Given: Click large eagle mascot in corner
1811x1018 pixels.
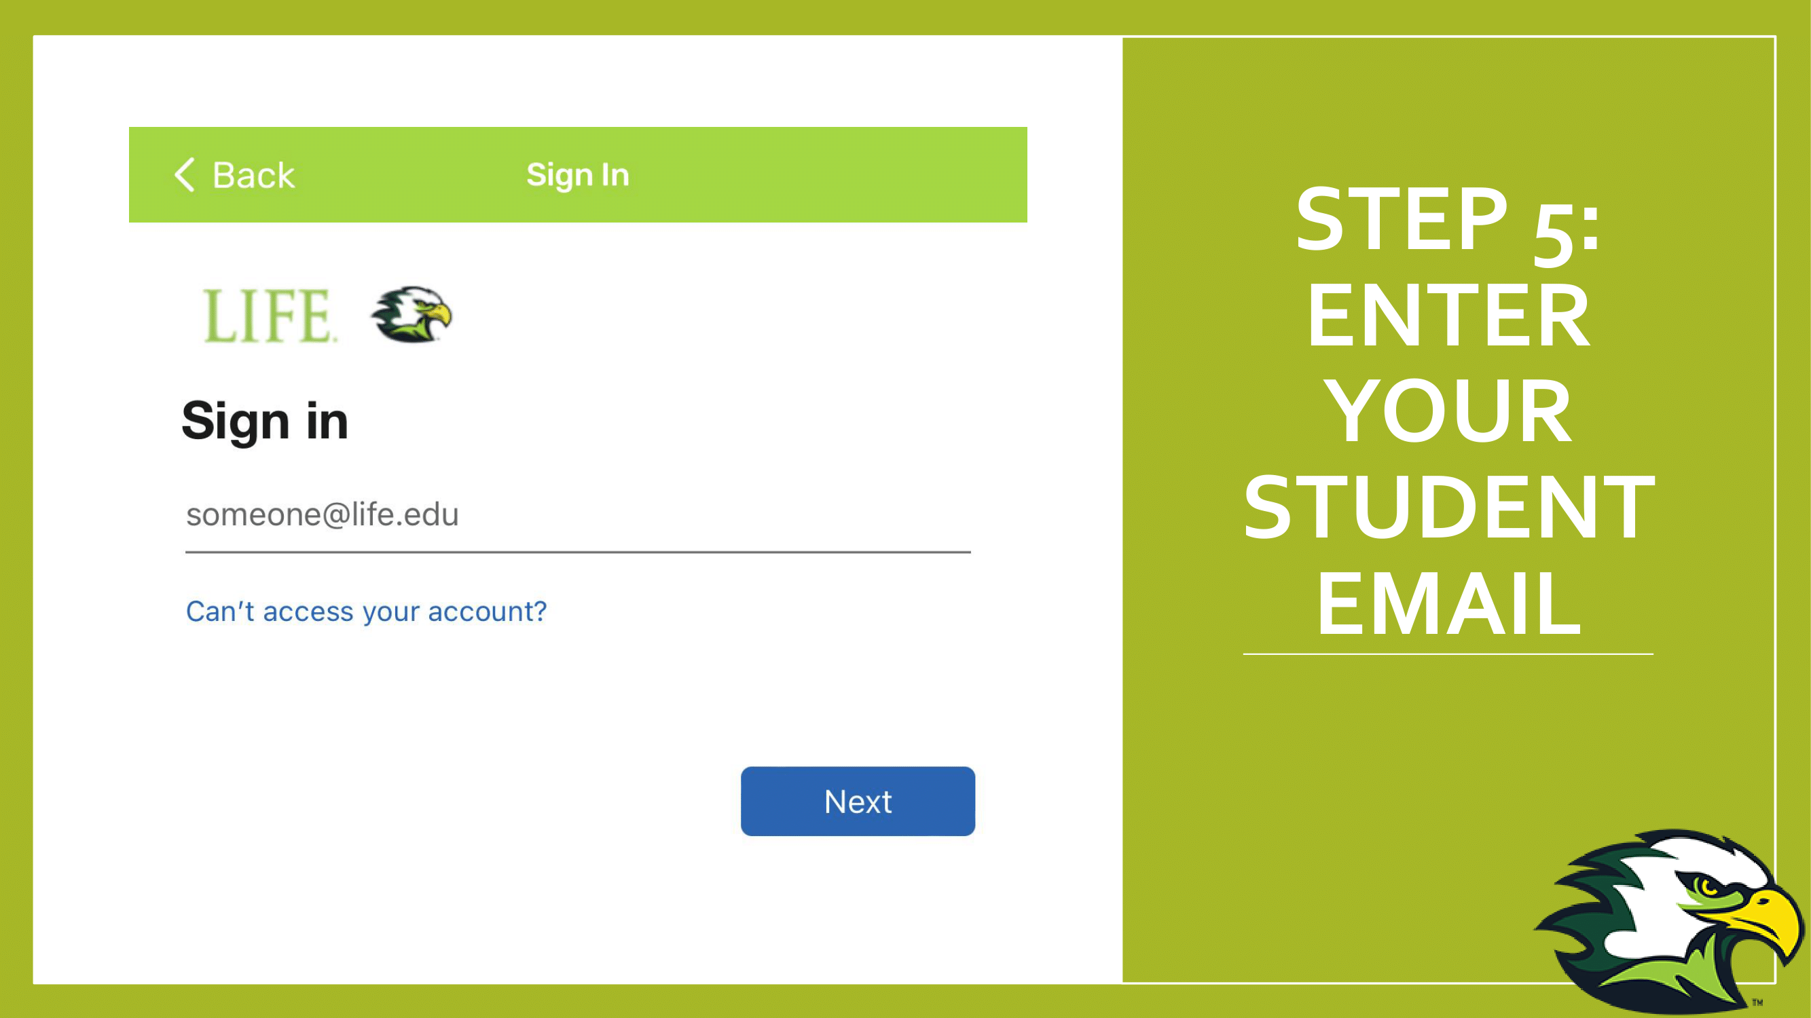Looking at the screenshot, I should click(1670, 921).
